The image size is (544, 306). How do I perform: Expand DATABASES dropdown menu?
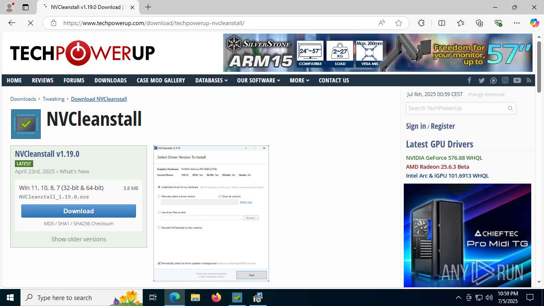point(211,80)
